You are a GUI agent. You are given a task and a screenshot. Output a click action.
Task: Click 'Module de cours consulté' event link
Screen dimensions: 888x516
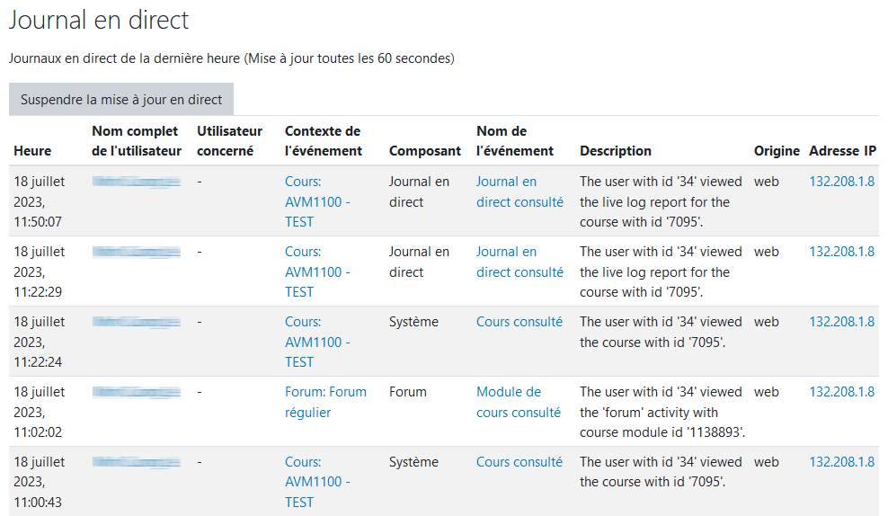(x=519, y=402)
